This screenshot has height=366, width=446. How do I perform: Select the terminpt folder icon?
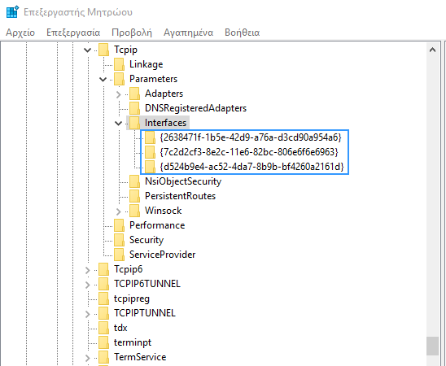[104, 342]
